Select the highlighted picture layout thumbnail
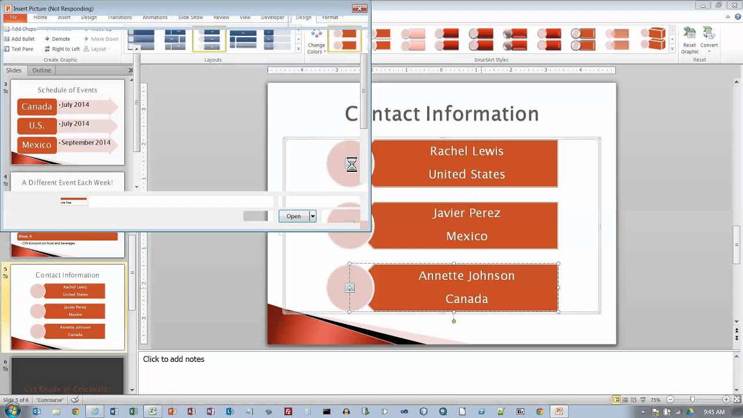The image size is (743, 418). (209, 39)
